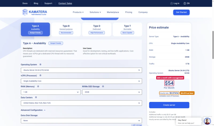Open the vCPU Single Availability Core dropdown
This screenshot has height=126, width=214.
pyautogui.click(x=81, y=81)
